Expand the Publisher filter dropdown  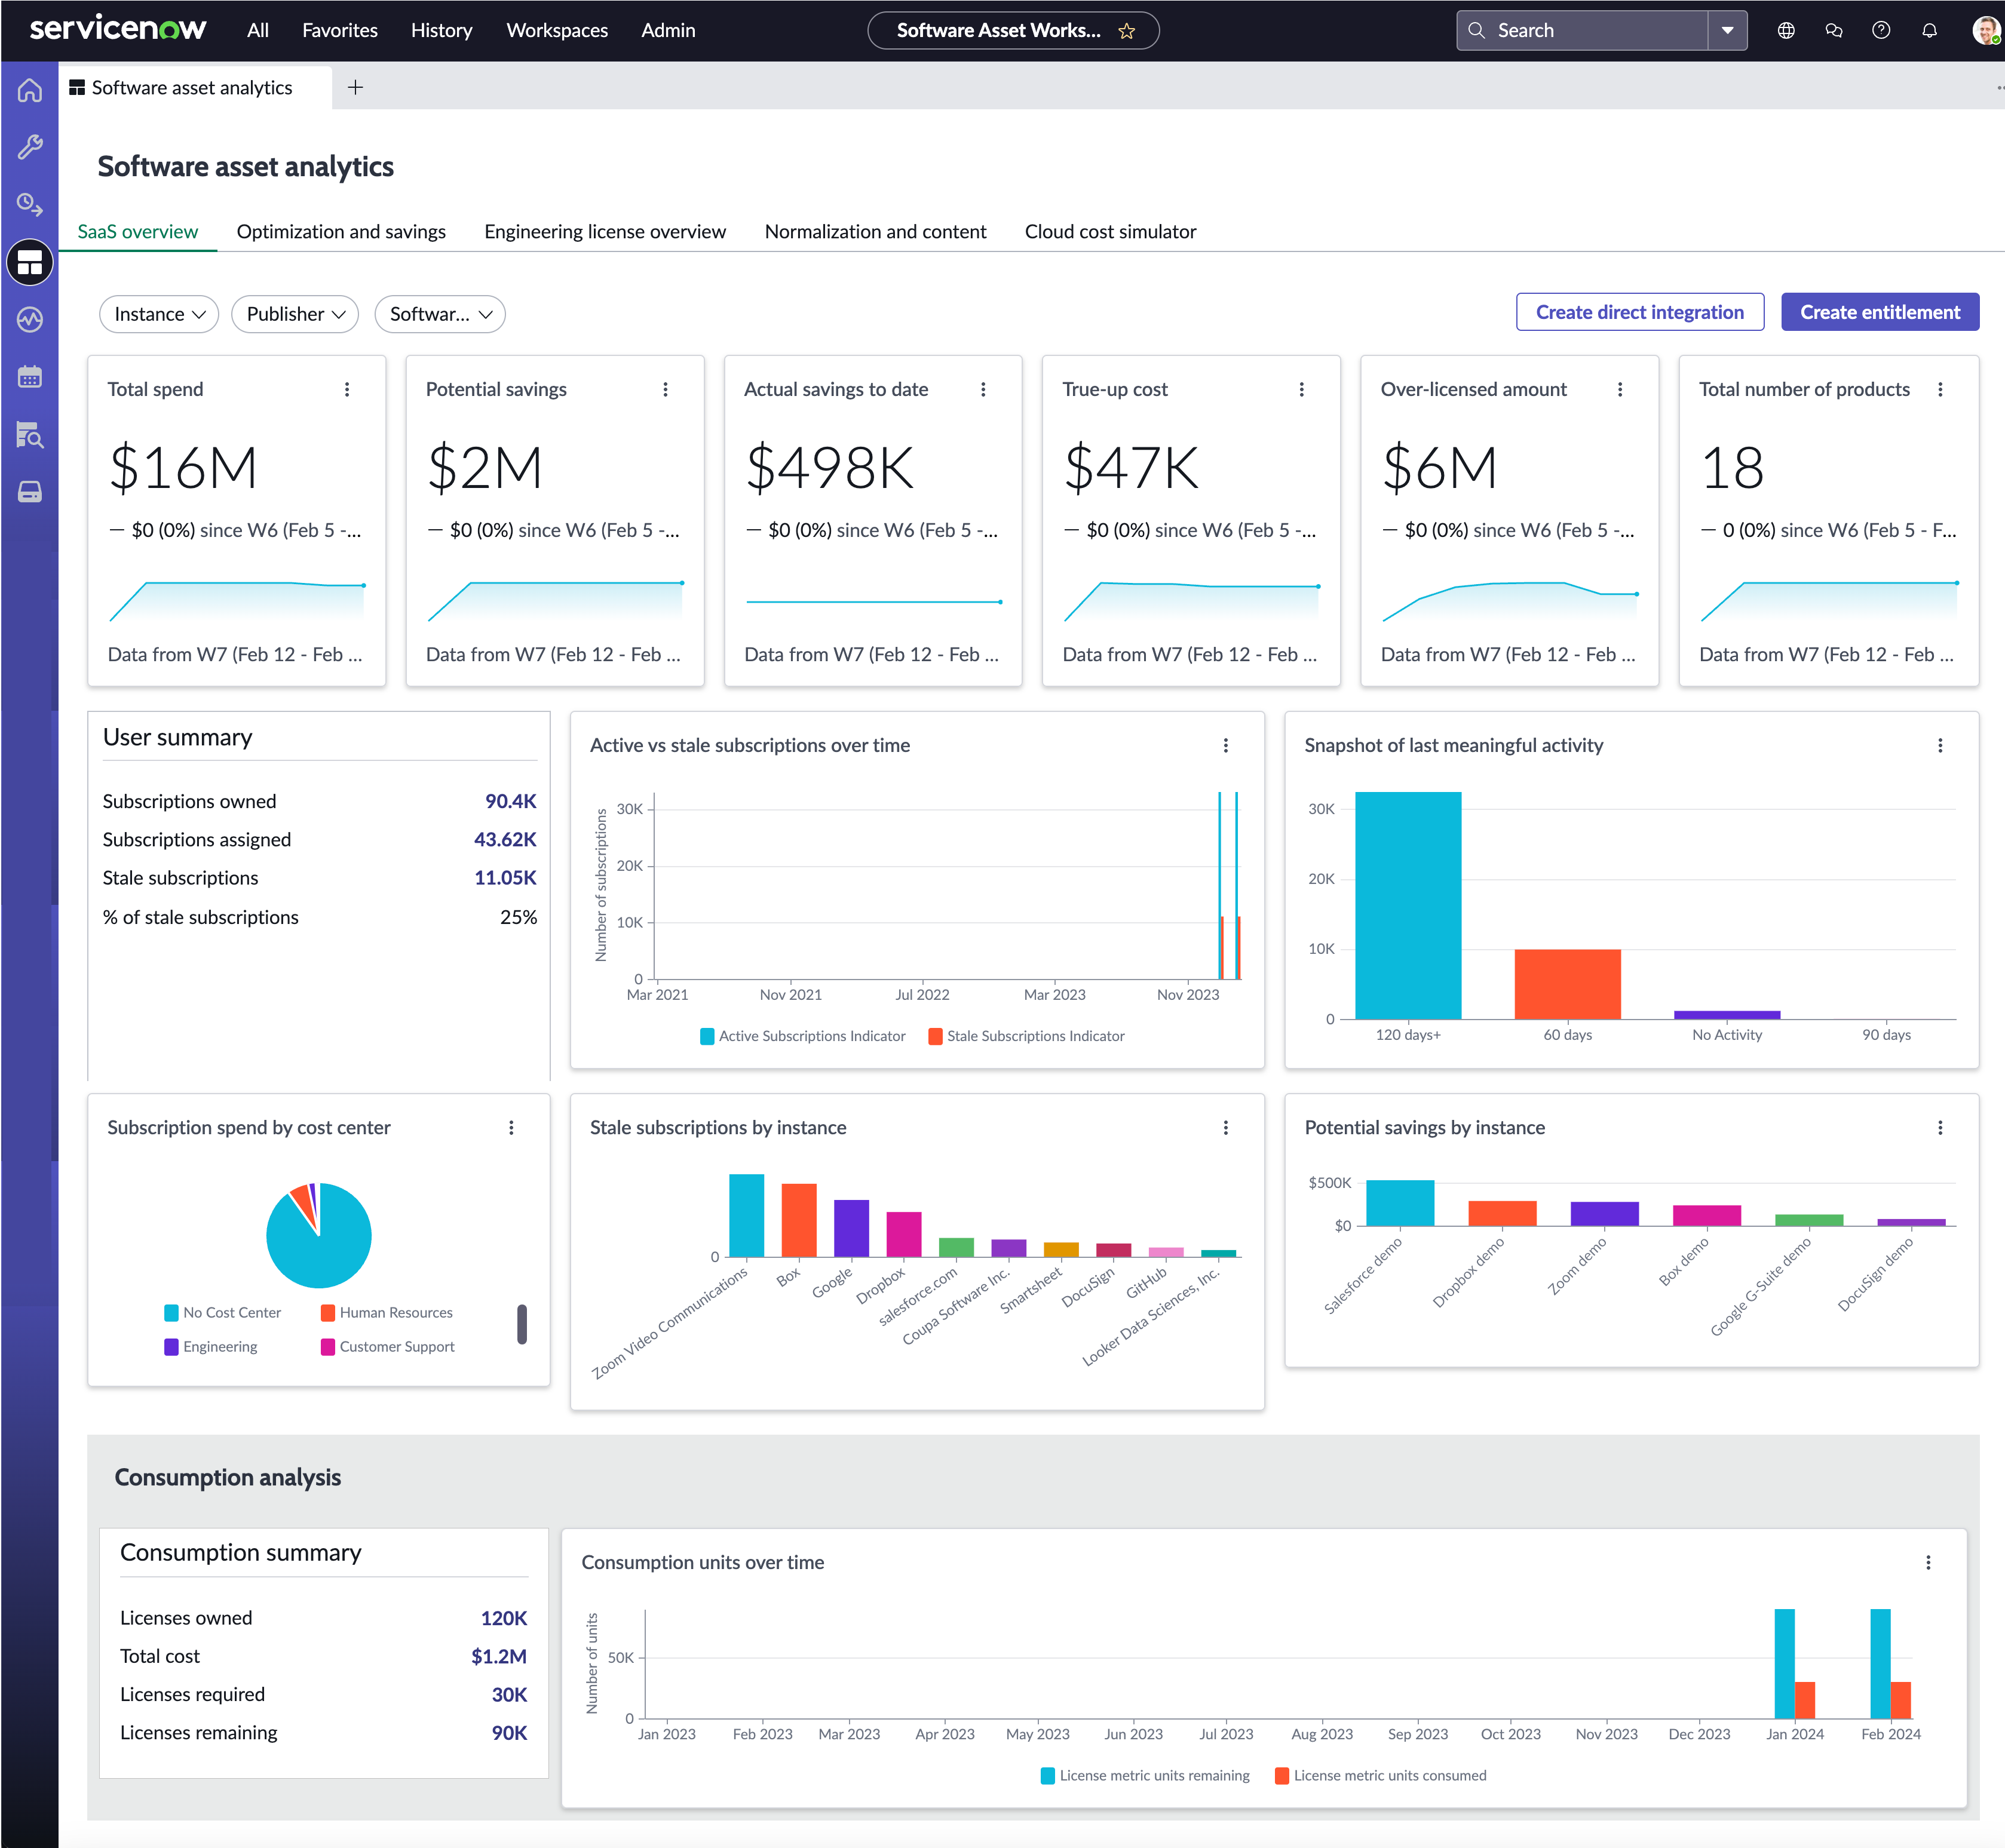point(295,314)
